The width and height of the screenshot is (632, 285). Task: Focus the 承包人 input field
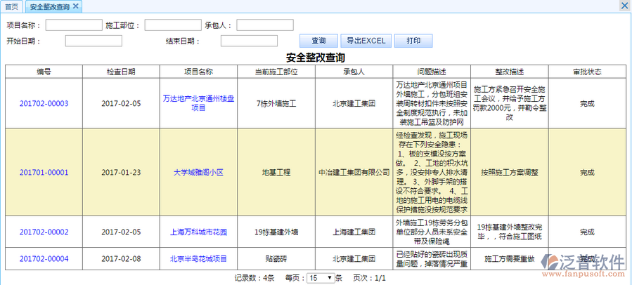(264, 25)
